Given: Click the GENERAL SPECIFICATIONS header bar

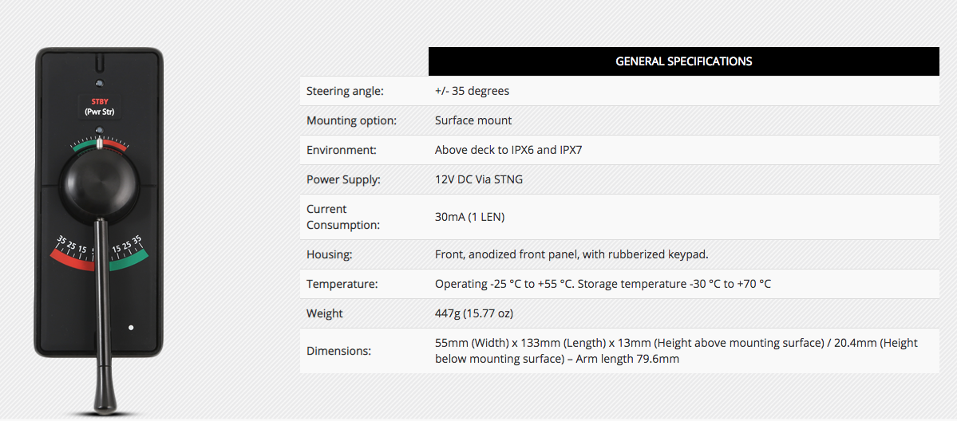Looking at the screenshot, I should (x=683, y=61).
